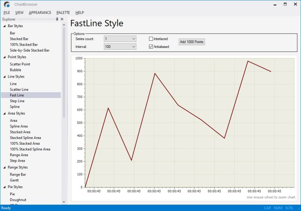Screen dimensions: 301x211
Task: Open the FILE menu
Action: coord(7,13)
